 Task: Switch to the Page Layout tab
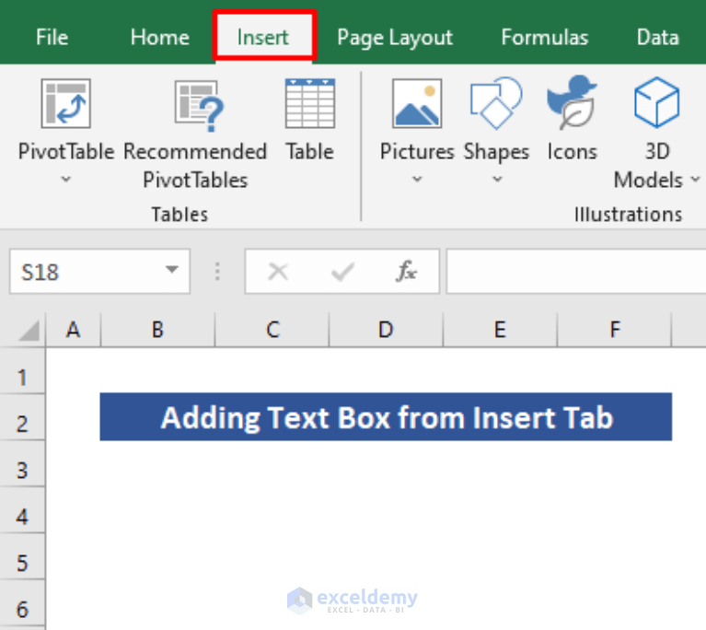point(395,38)
